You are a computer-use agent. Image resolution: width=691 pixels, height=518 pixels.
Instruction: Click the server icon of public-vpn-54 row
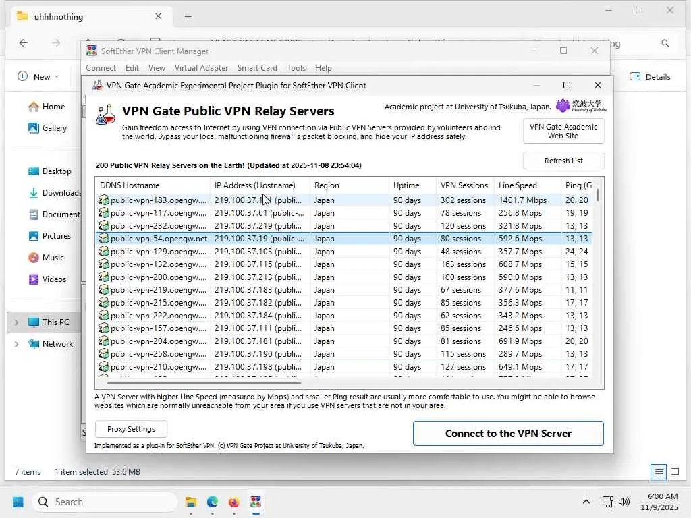pyautogui.click(x=103, y=238)
